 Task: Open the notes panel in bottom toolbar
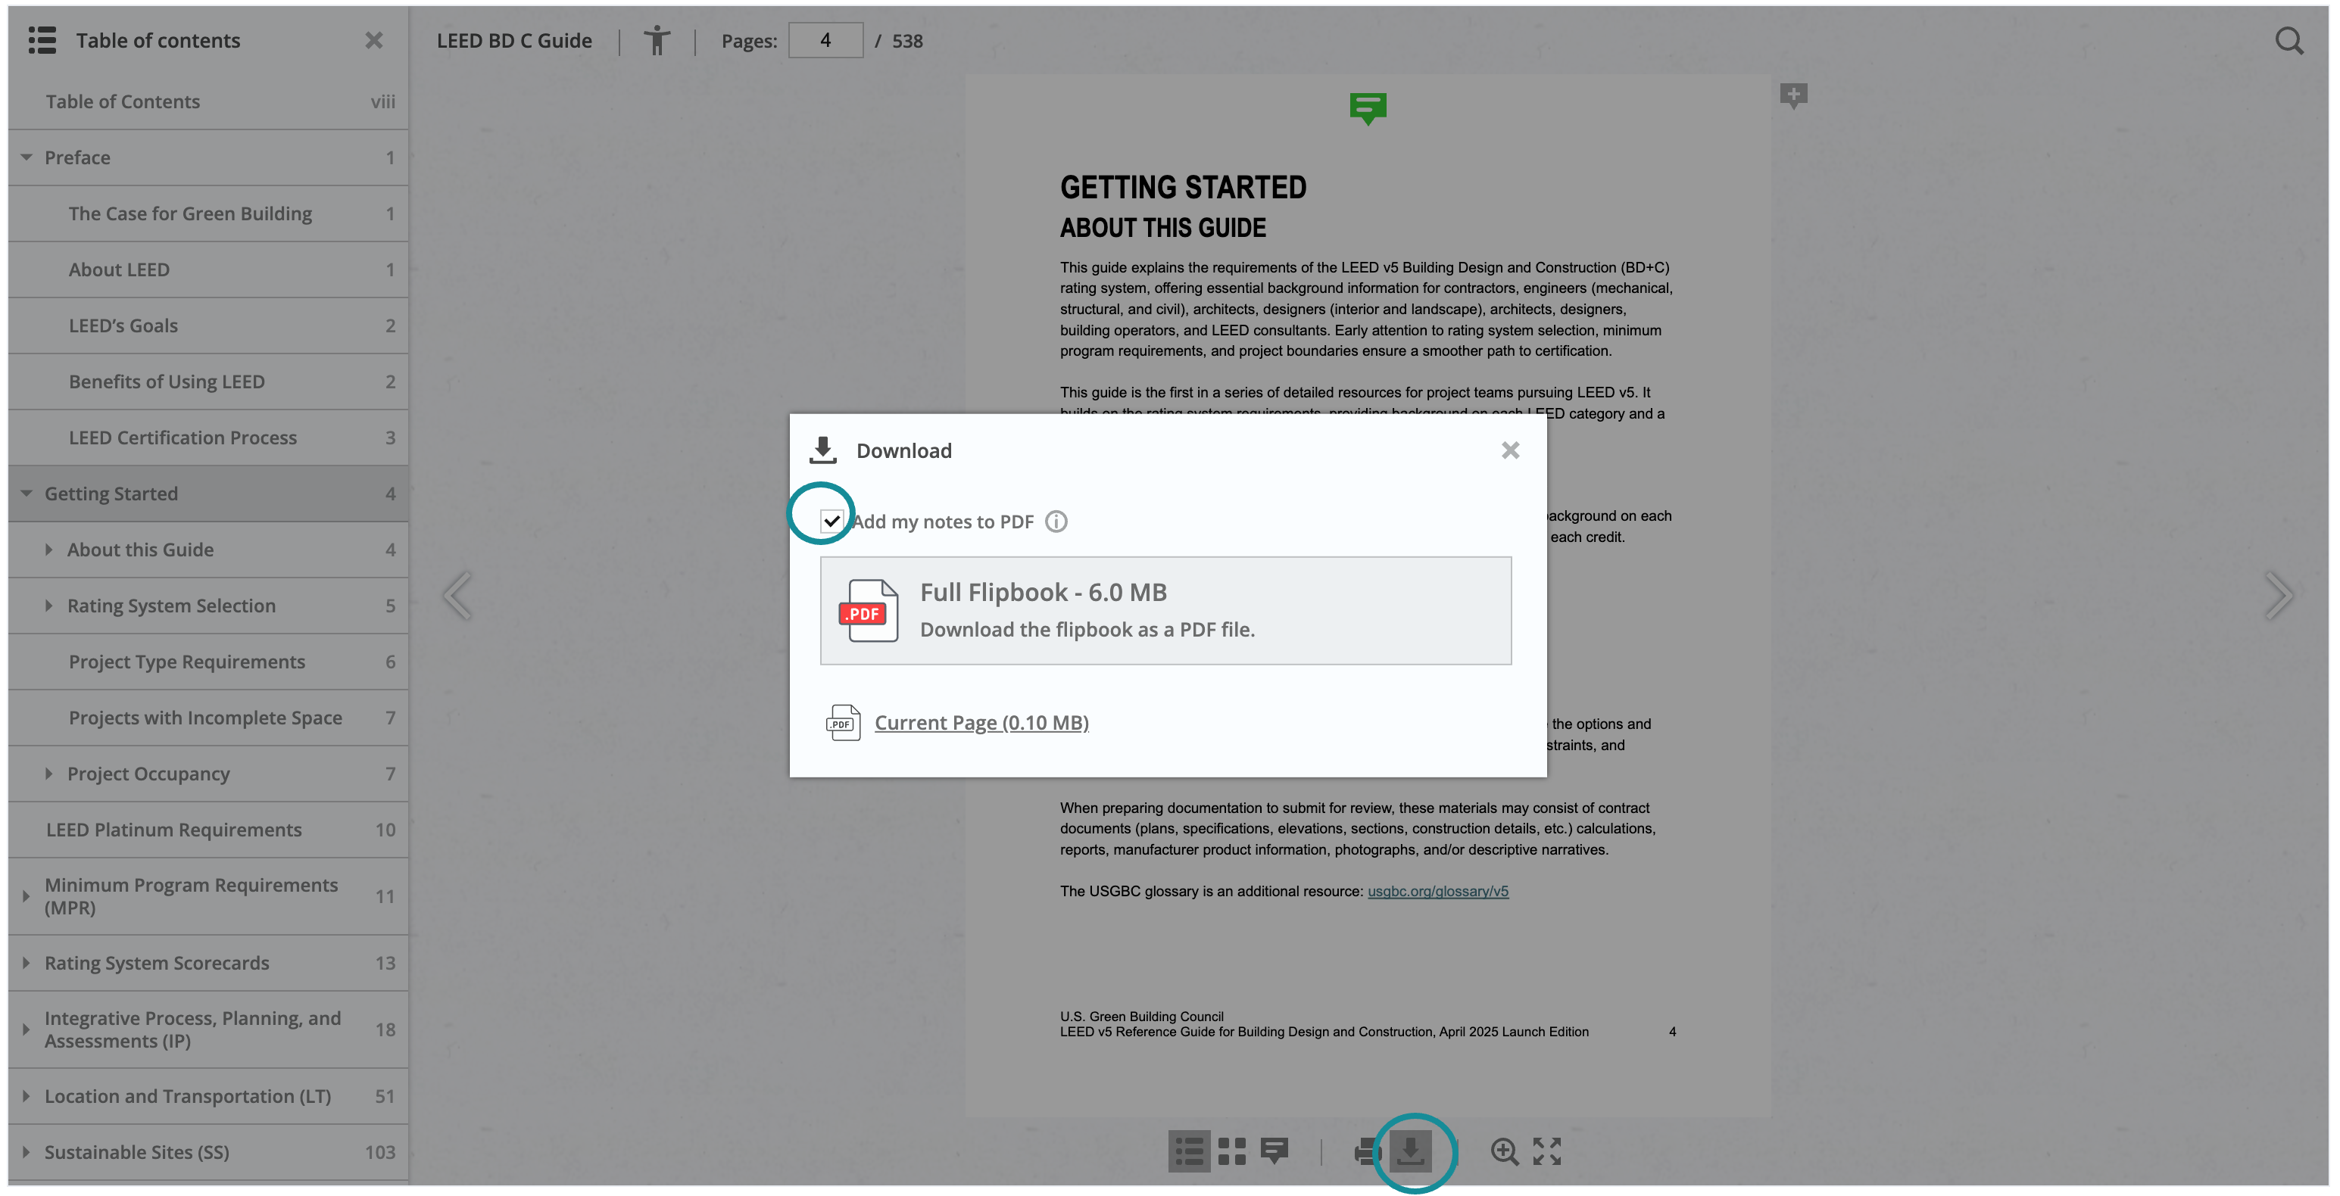click(x=1275, y=1151)
